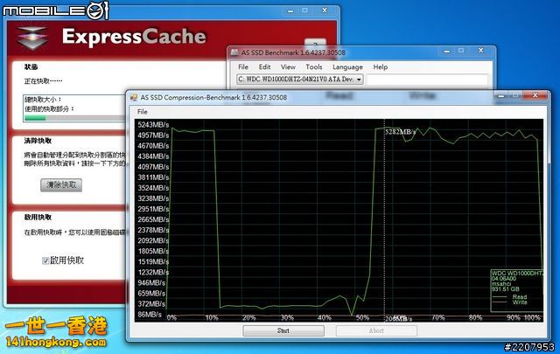560x354 pixels.
Task: Expand the WDC WD1000DHTZ drive dropdown
Action: [359, 80]
